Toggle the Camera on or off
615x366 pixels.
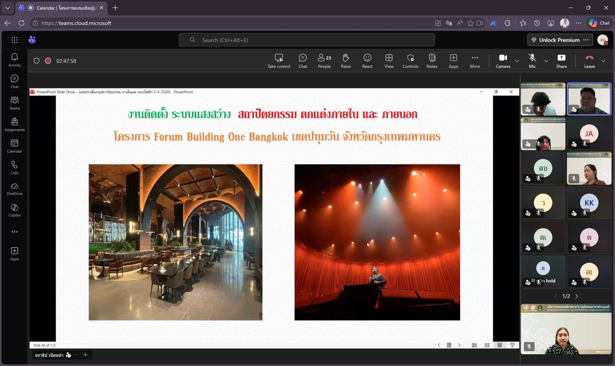(503, 60)
